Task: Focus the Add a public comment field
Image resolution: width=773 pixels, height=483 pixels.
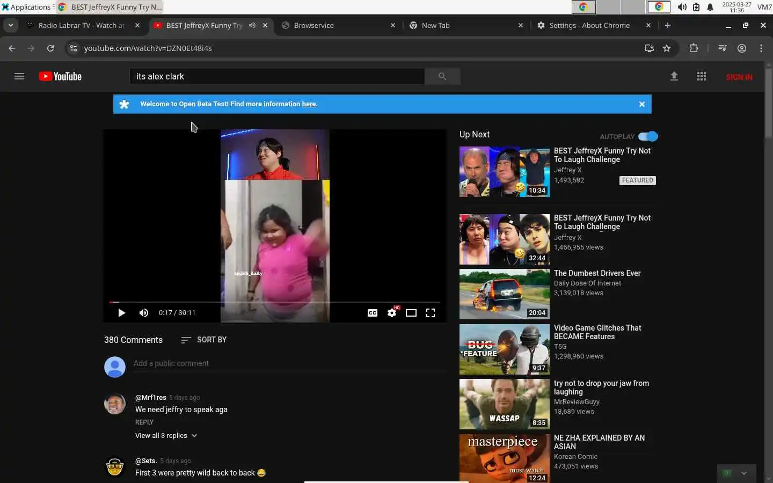Action: [290, 363]
